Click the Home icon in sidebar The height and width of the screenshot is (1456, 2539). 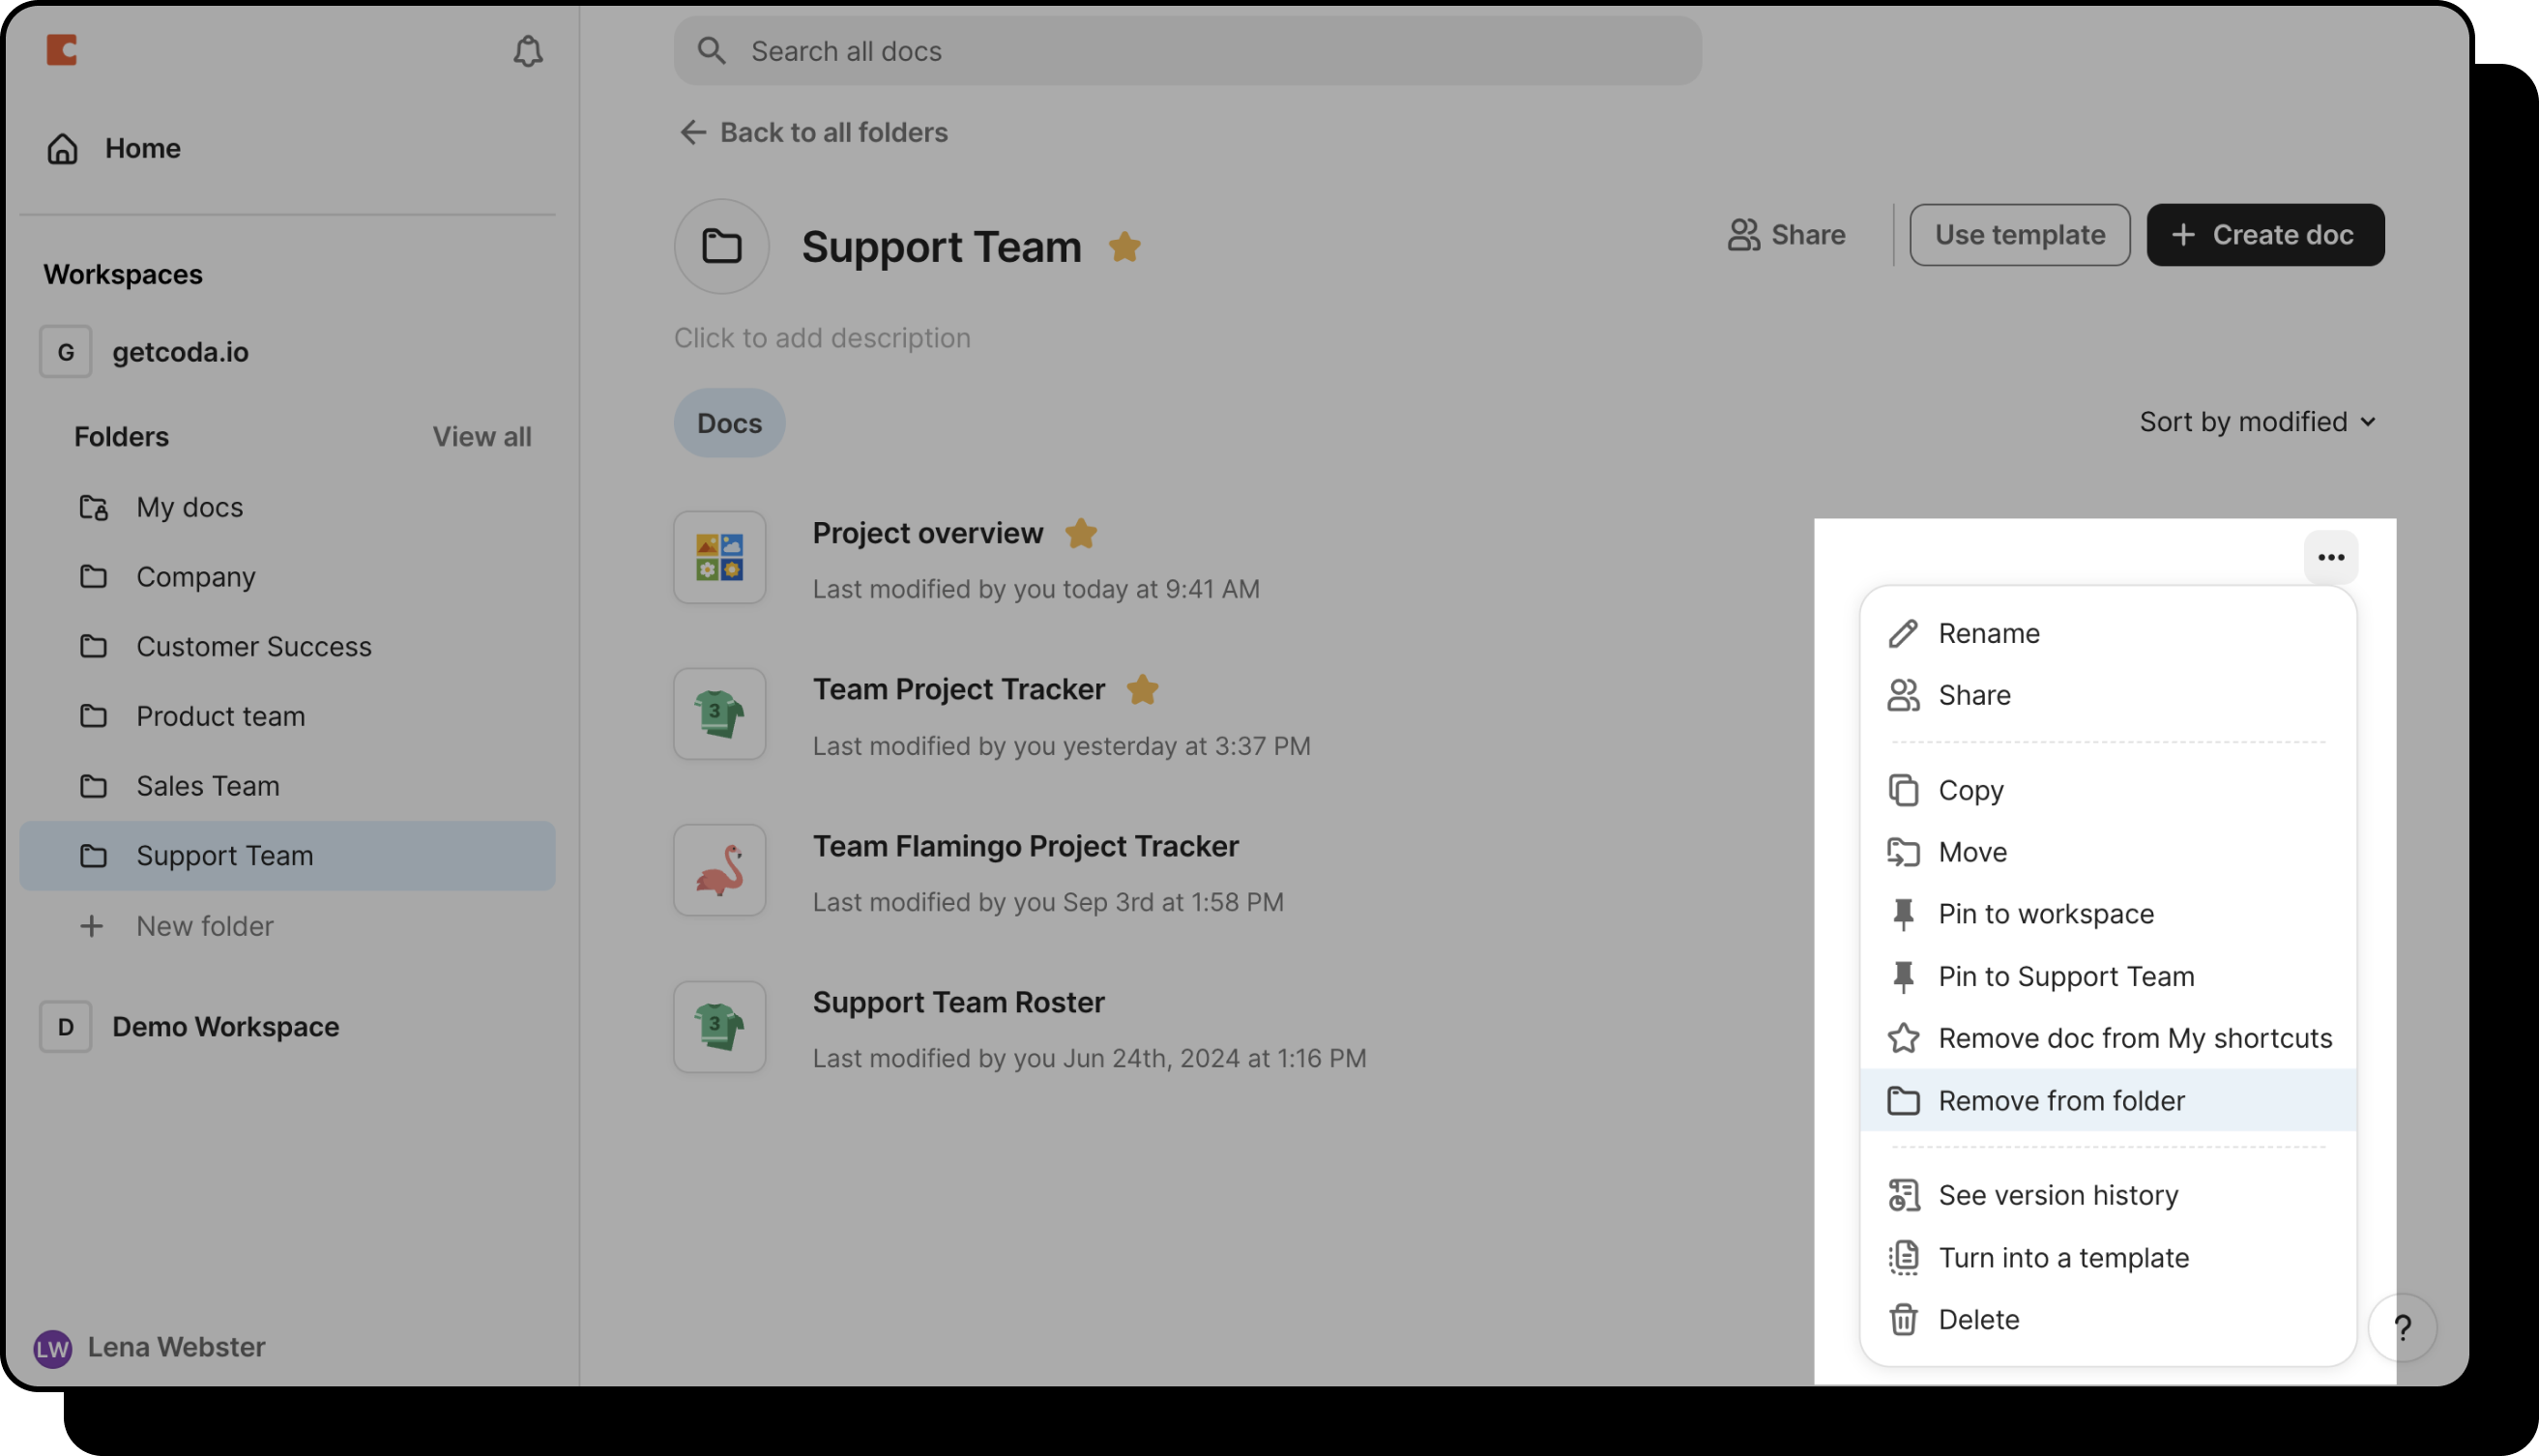click(x=63, y=148)
